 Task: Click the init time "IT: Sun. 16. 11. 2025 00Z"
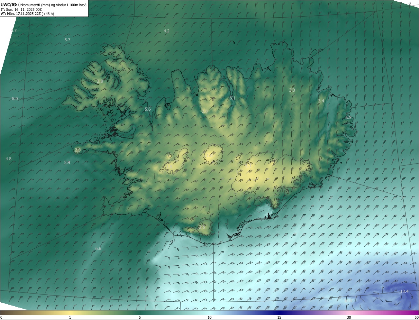[x=21, y=9]
